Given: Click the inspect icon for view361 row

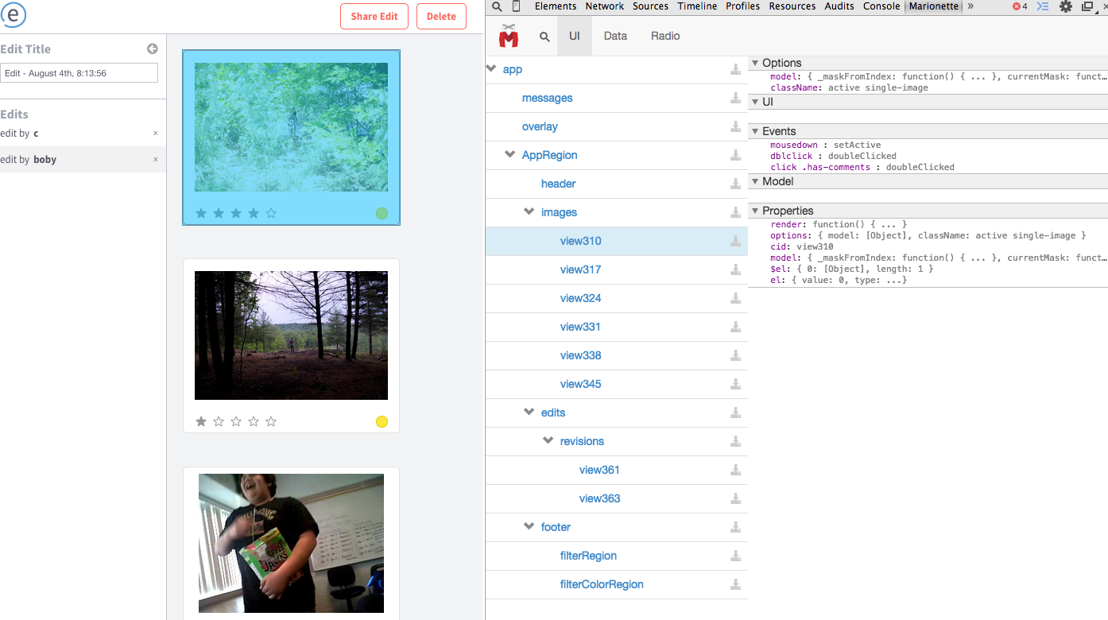Looking at the screenshot, I should pyautogui.click(x=736, y=471).
